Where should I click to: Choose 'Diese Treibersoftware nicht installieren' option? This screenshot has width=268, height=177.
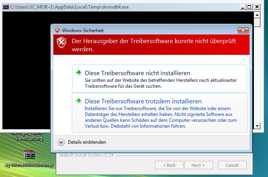(160, 79)
